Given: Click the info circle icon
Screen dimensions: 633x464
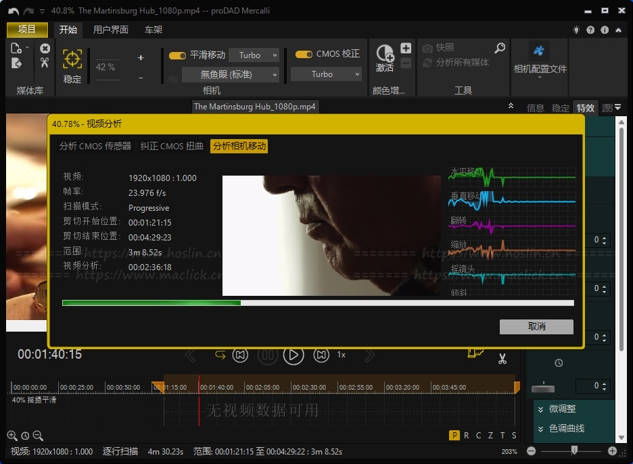Looking at the screenshot, I should [x=605, y=30].
